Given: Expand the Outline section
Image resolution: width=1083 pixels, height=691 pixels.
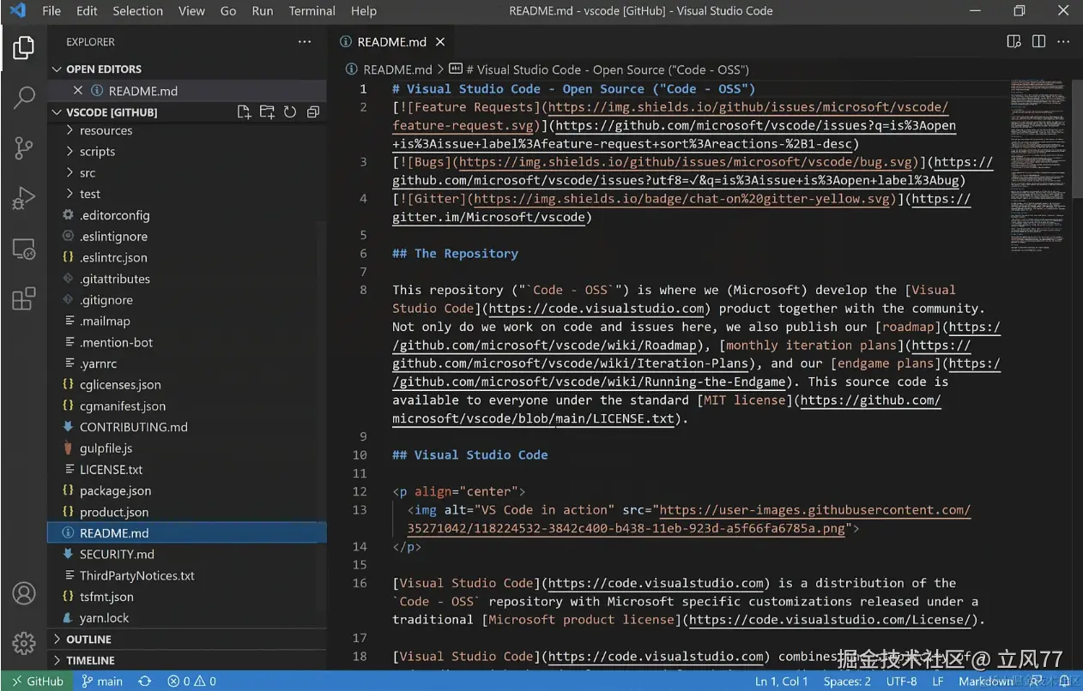Looking at the screenshot, I should coord(187,640).
